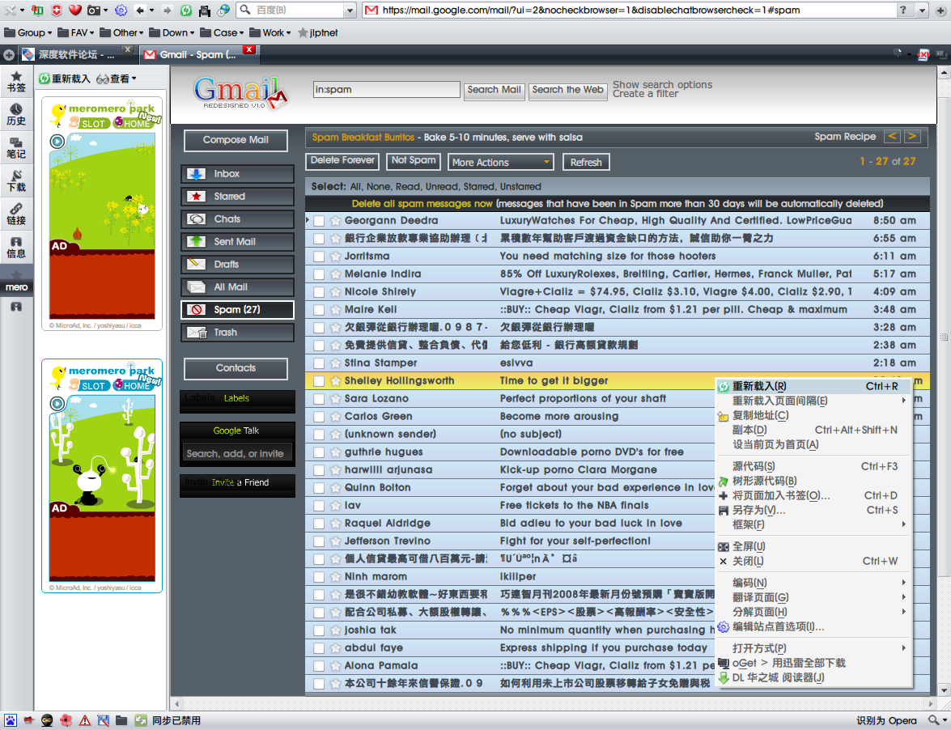Click the Delete Forever button
The height and width of the screenshot is (730, 951).
tap(342, 161)
